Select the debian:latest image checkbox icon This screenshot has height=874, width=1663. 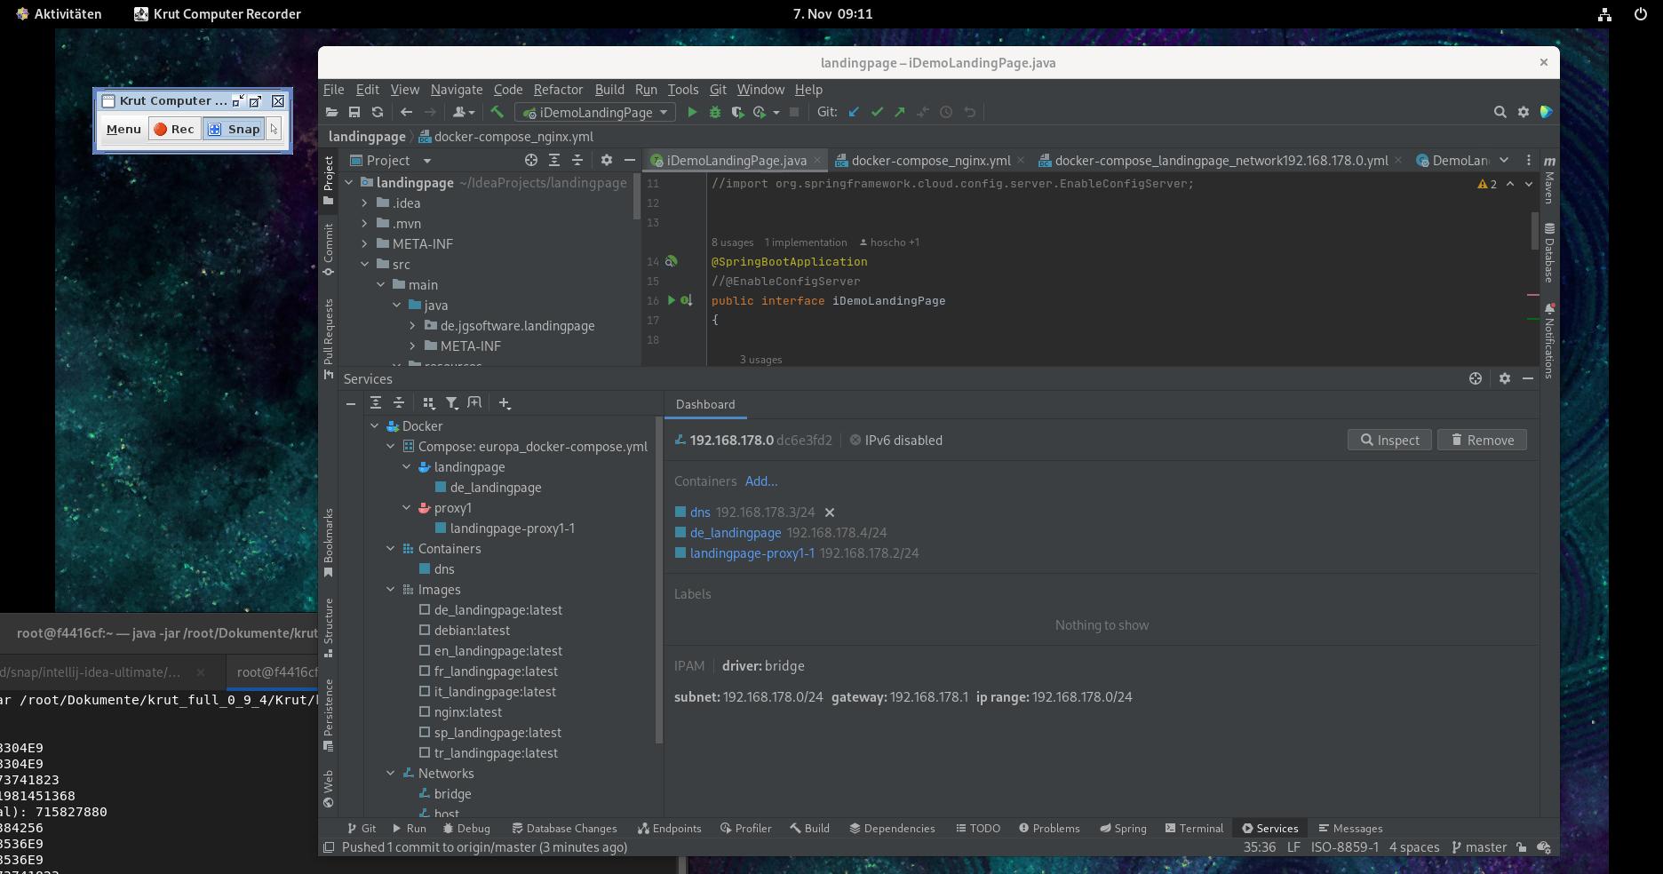pos(425,630)
